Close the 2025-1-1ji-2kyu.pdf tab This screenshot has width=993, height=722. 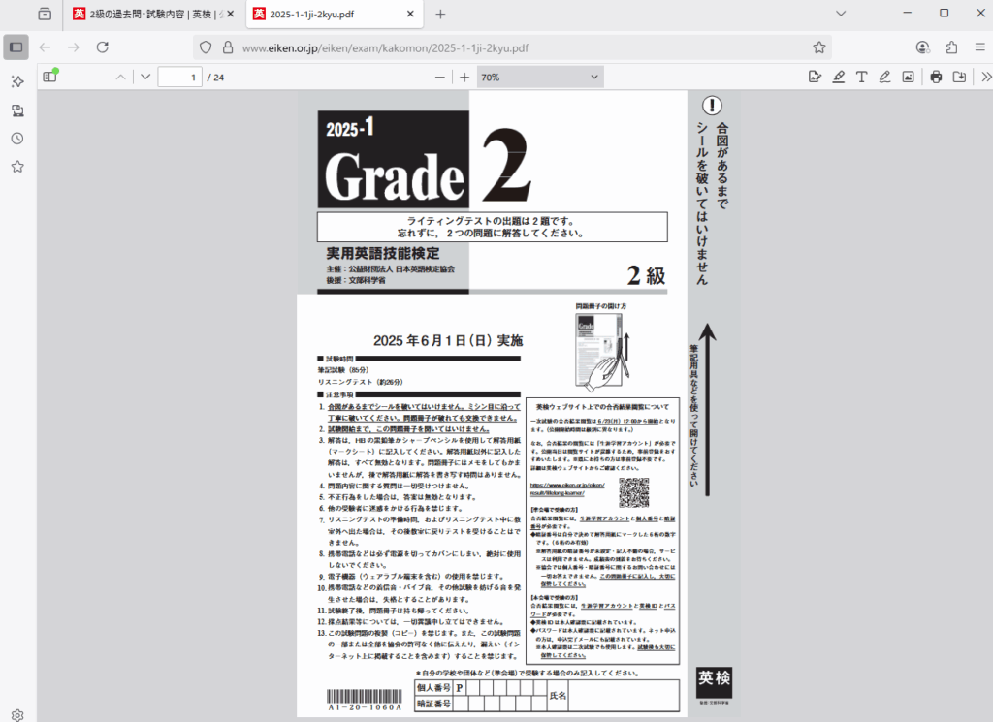[410, 14]
